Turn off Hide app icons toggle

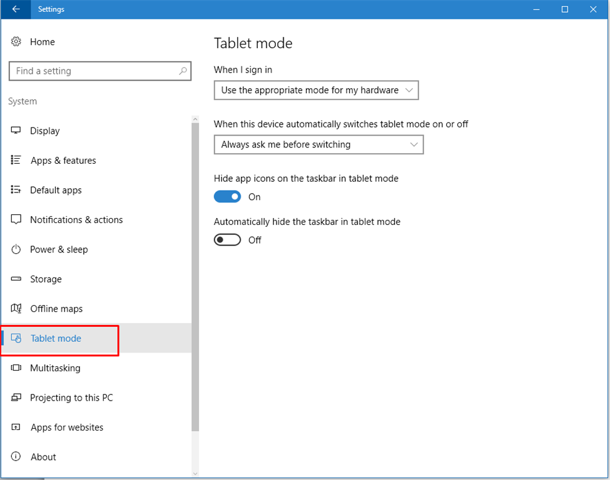(x=227, y=197)
